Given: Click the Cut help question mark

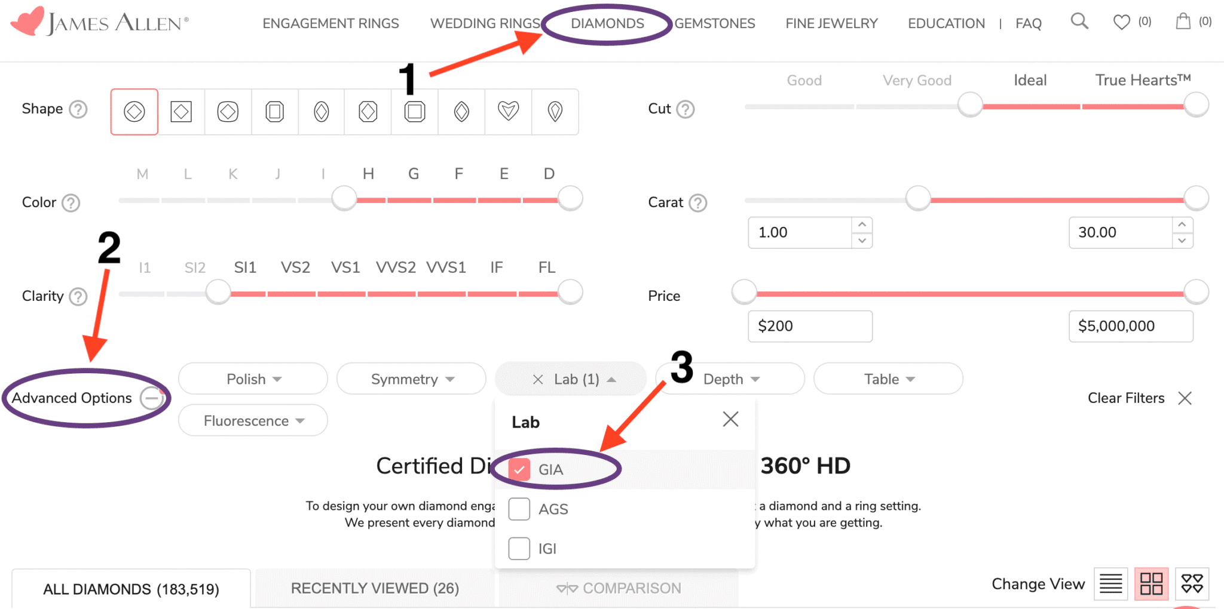Looking at the screenshot, I should [686, 109].
